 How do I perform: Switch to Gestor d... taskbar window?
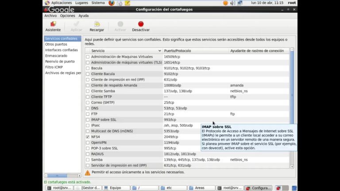coord(88,188)
